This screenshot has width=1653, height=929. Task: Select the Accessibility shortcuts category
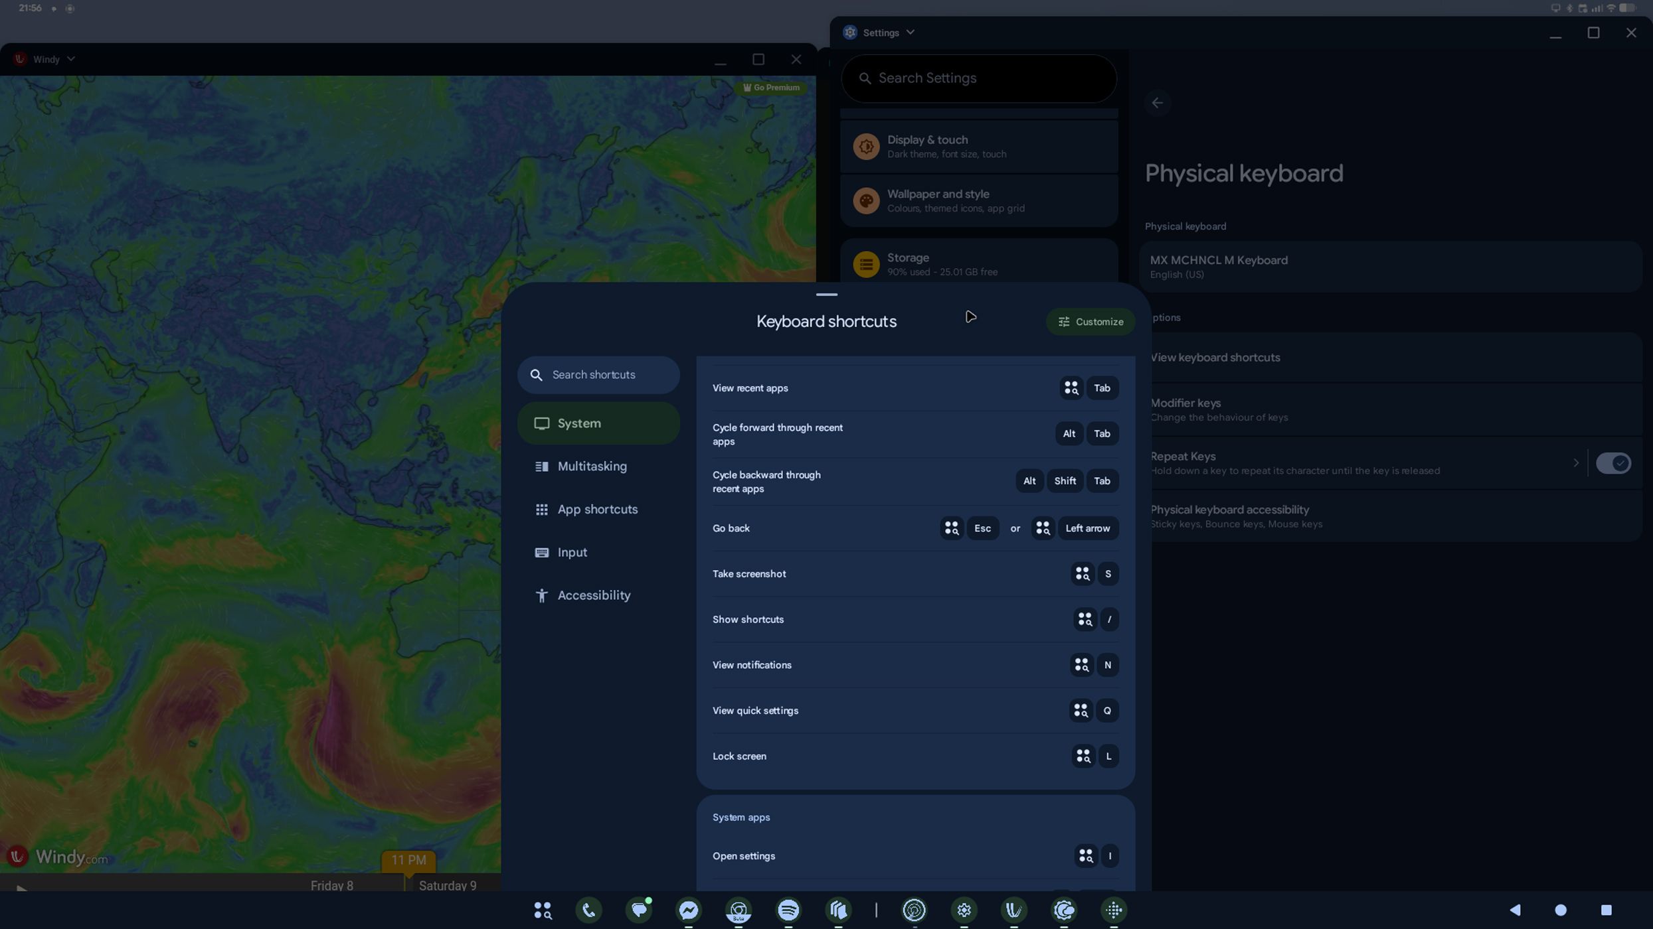[x=598, y=595]
